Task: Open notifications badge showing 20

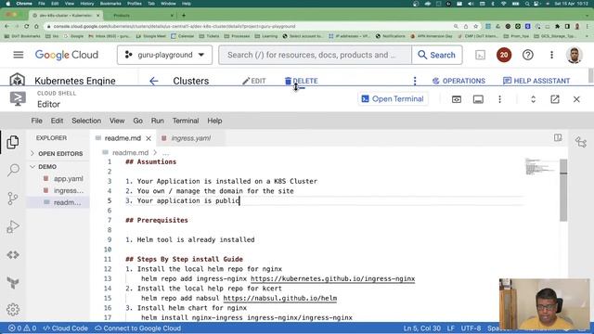Action: [504, 55]
